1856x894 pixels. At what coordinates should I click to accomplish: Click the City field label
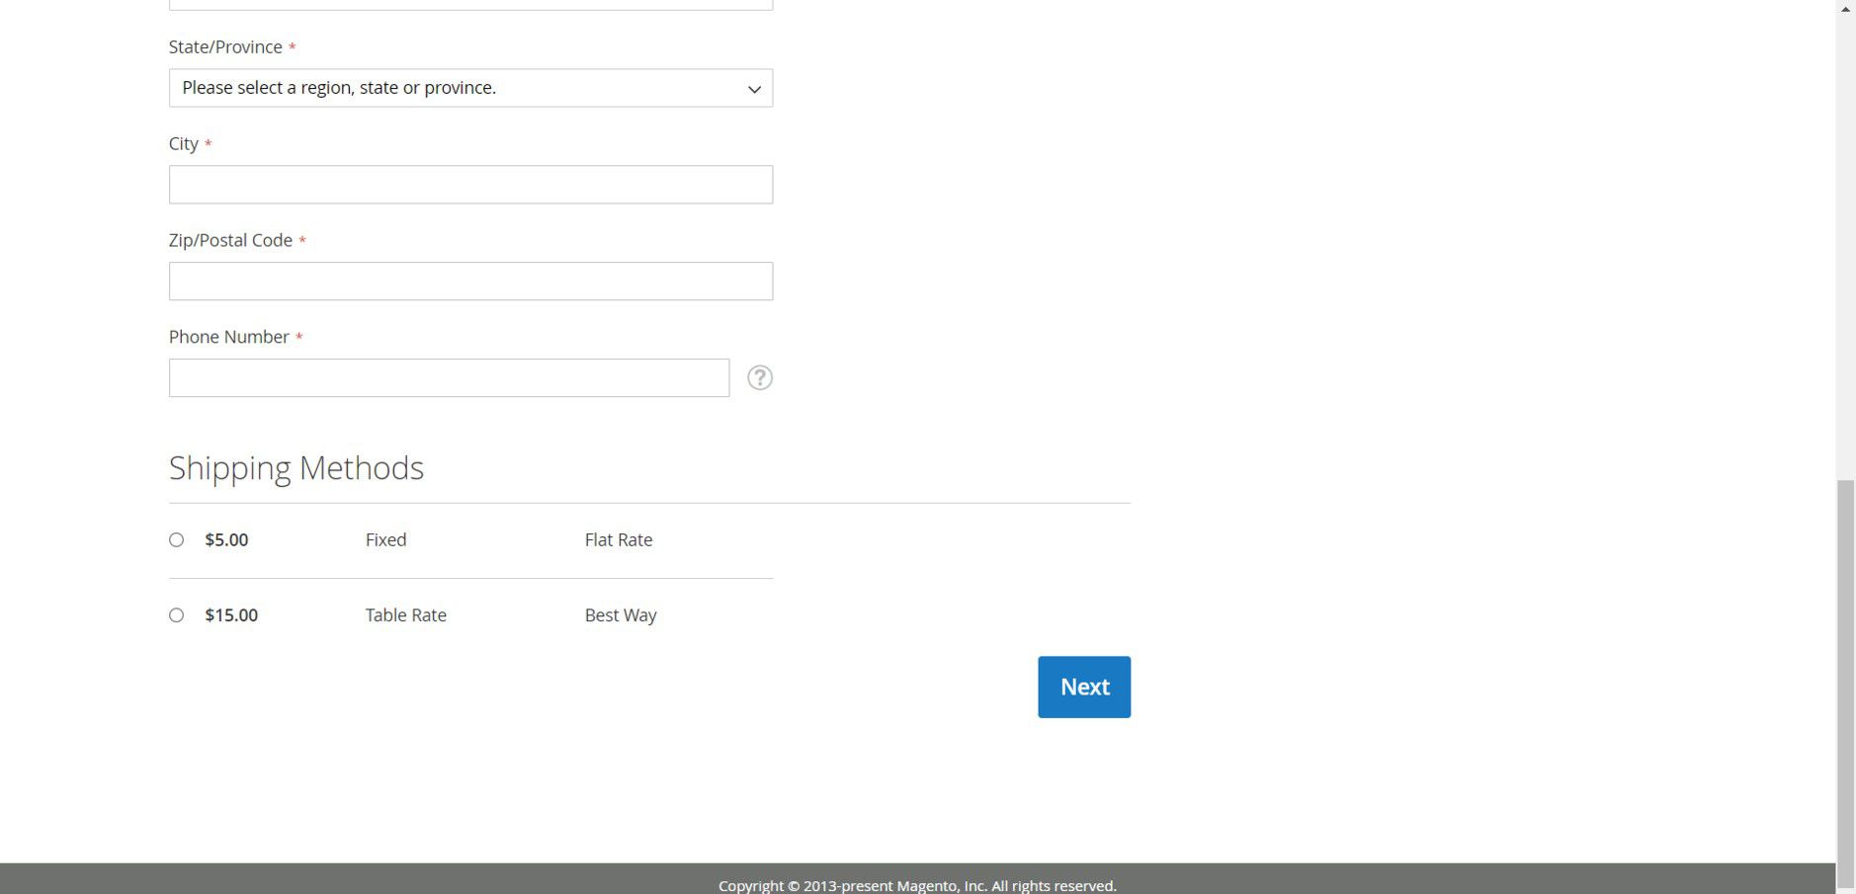click(x=184, y=144)
